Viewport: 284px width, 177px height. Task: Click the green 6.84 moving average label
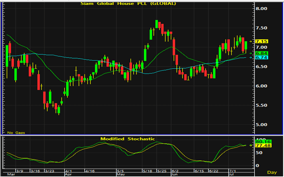[x=262, y=53]
